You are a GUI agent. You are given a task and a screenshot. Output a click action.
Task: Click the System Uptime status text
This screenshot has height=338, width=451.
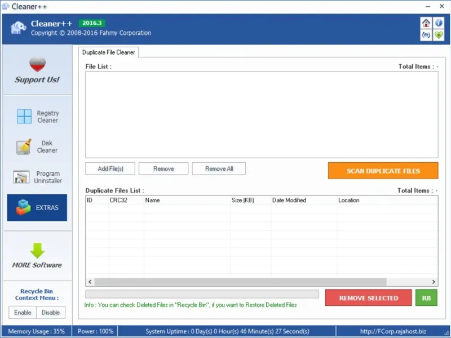(227, 331)
